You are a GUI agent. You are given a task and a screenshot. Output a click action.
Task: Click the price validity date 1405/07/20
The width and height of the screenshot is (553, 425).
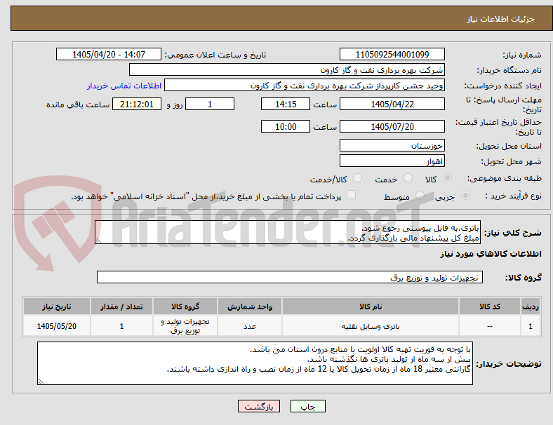(392, 126)
